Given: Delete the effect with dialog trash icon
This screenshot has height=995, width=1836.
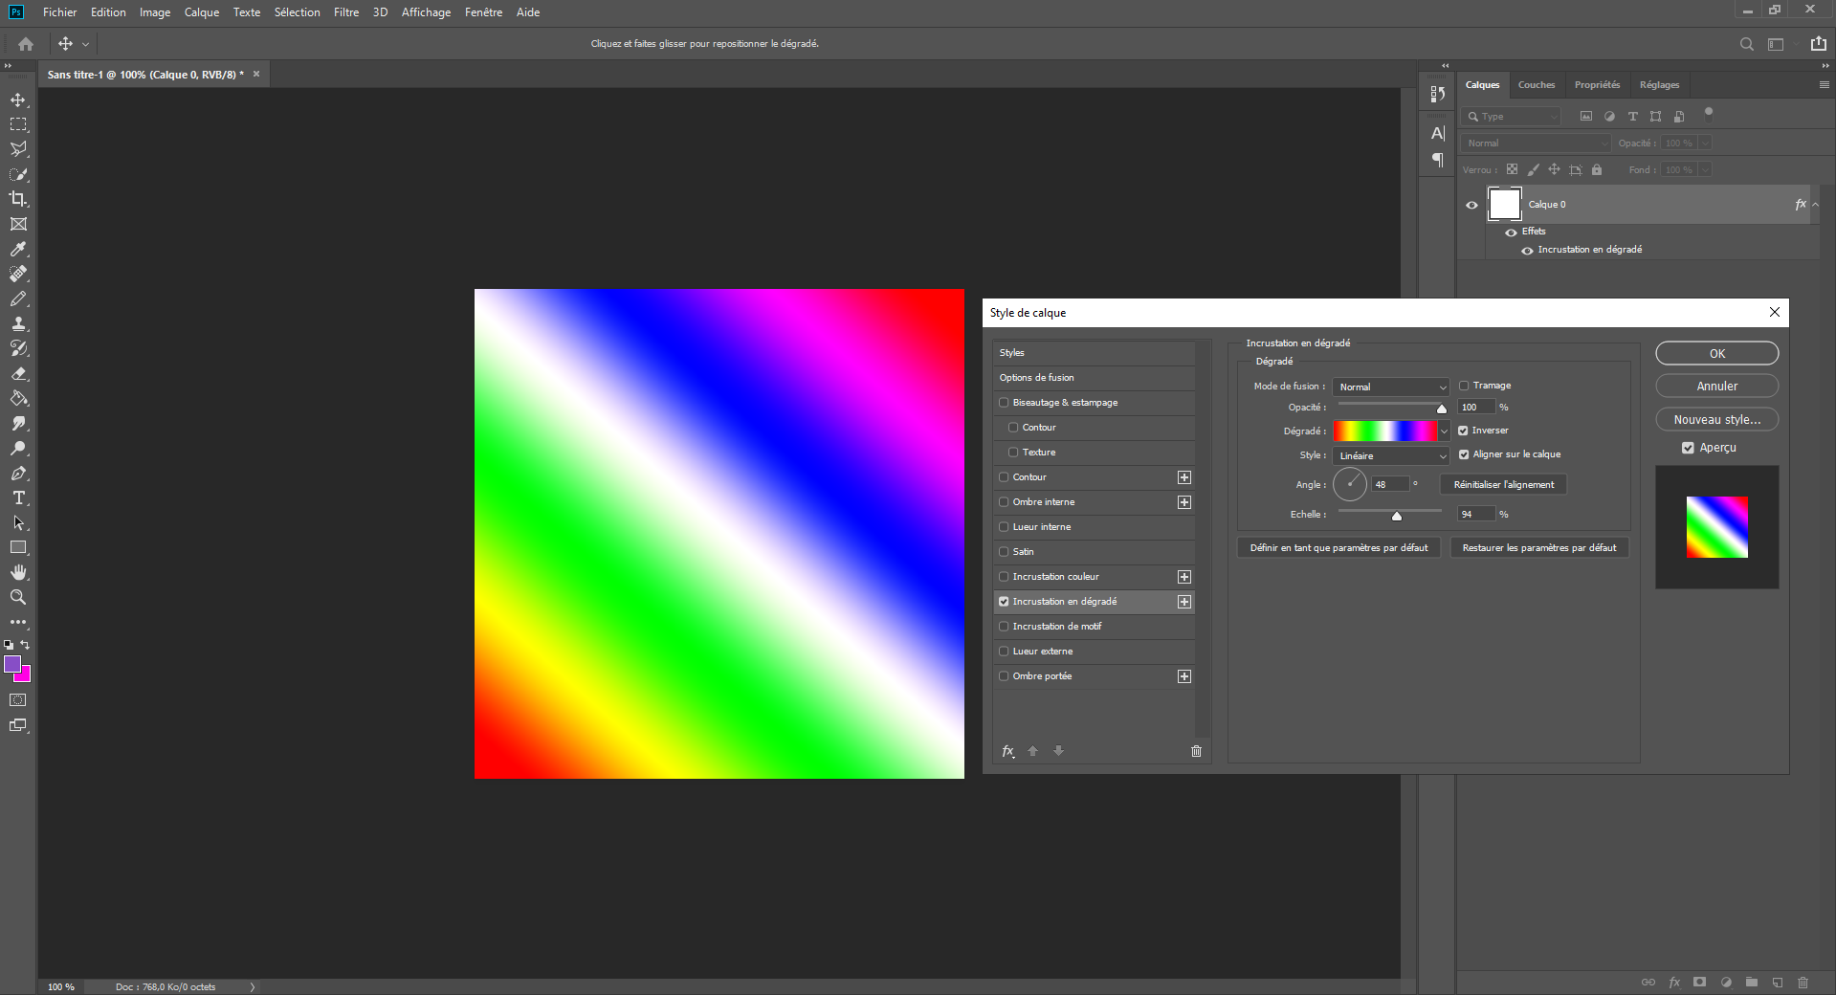Looking at the screenshot, I should coord(1196,751).
